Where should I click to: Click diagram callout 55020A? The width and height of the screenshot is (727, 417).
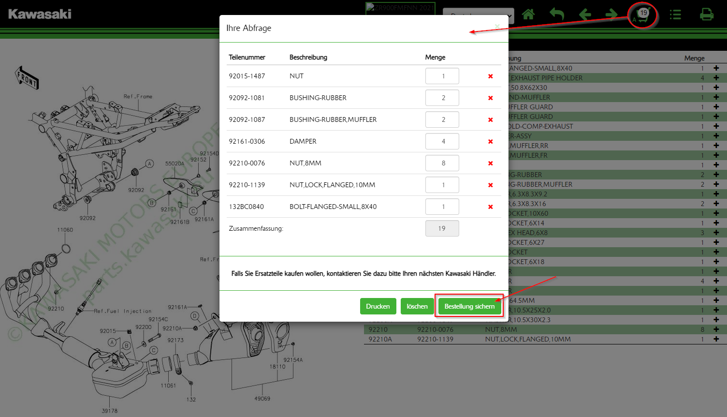(174, 164)
